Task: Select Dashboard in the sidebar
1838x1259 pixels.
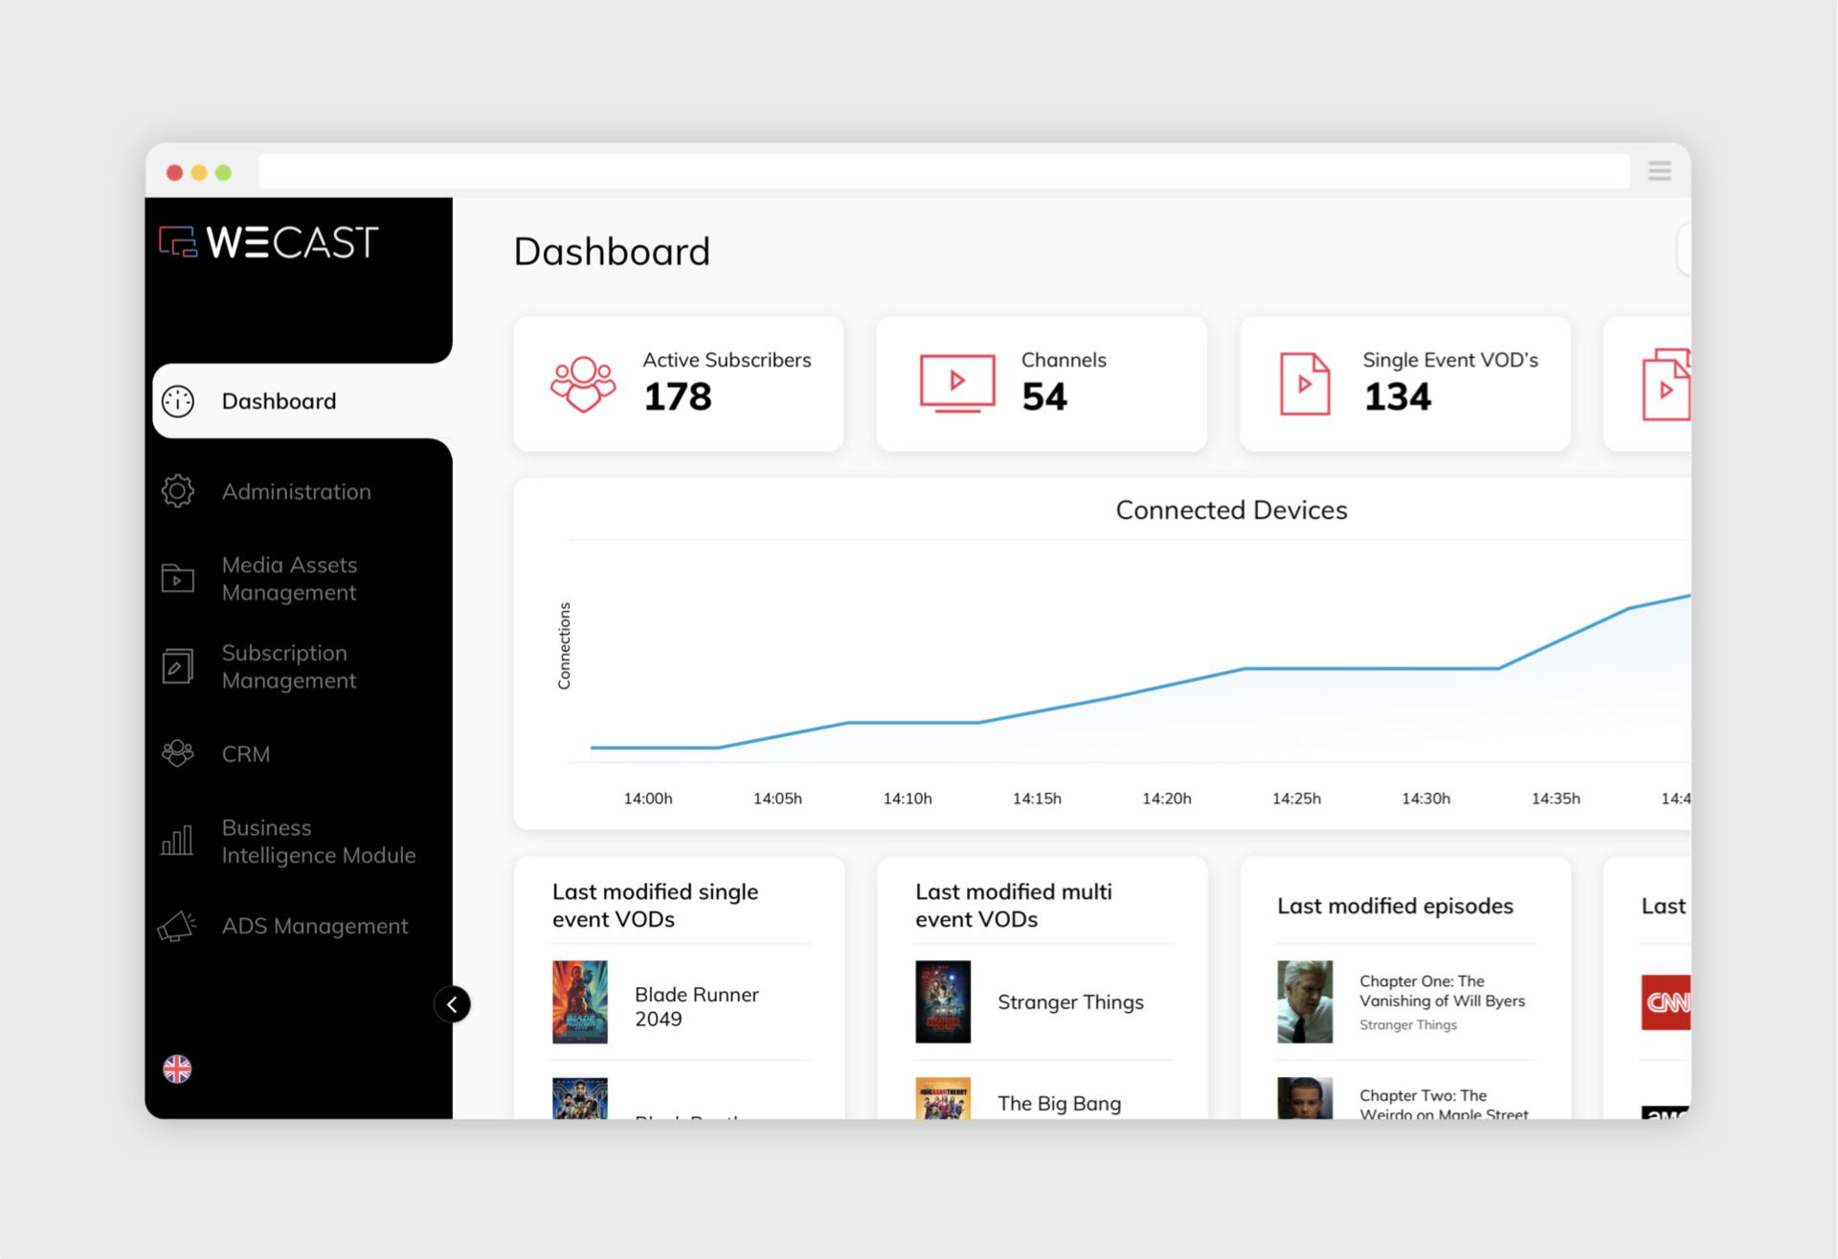Action: tap(279, 401)
